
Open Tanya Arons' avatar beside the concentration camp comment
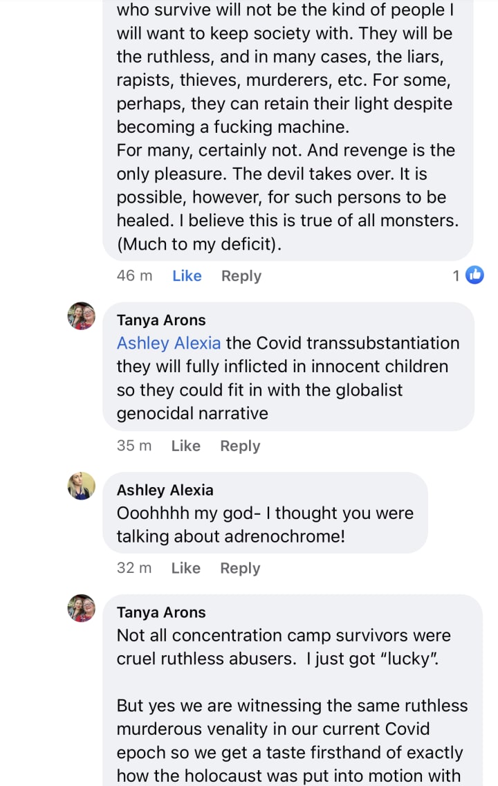pyautogui.click(x=81, y=608)
